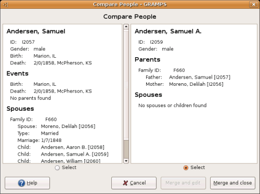Click the child entry Andersen, Aaron B. [I2058]
Image resolution: width=260 pixels, height=194 pixels.
click(x=73, y=147)
